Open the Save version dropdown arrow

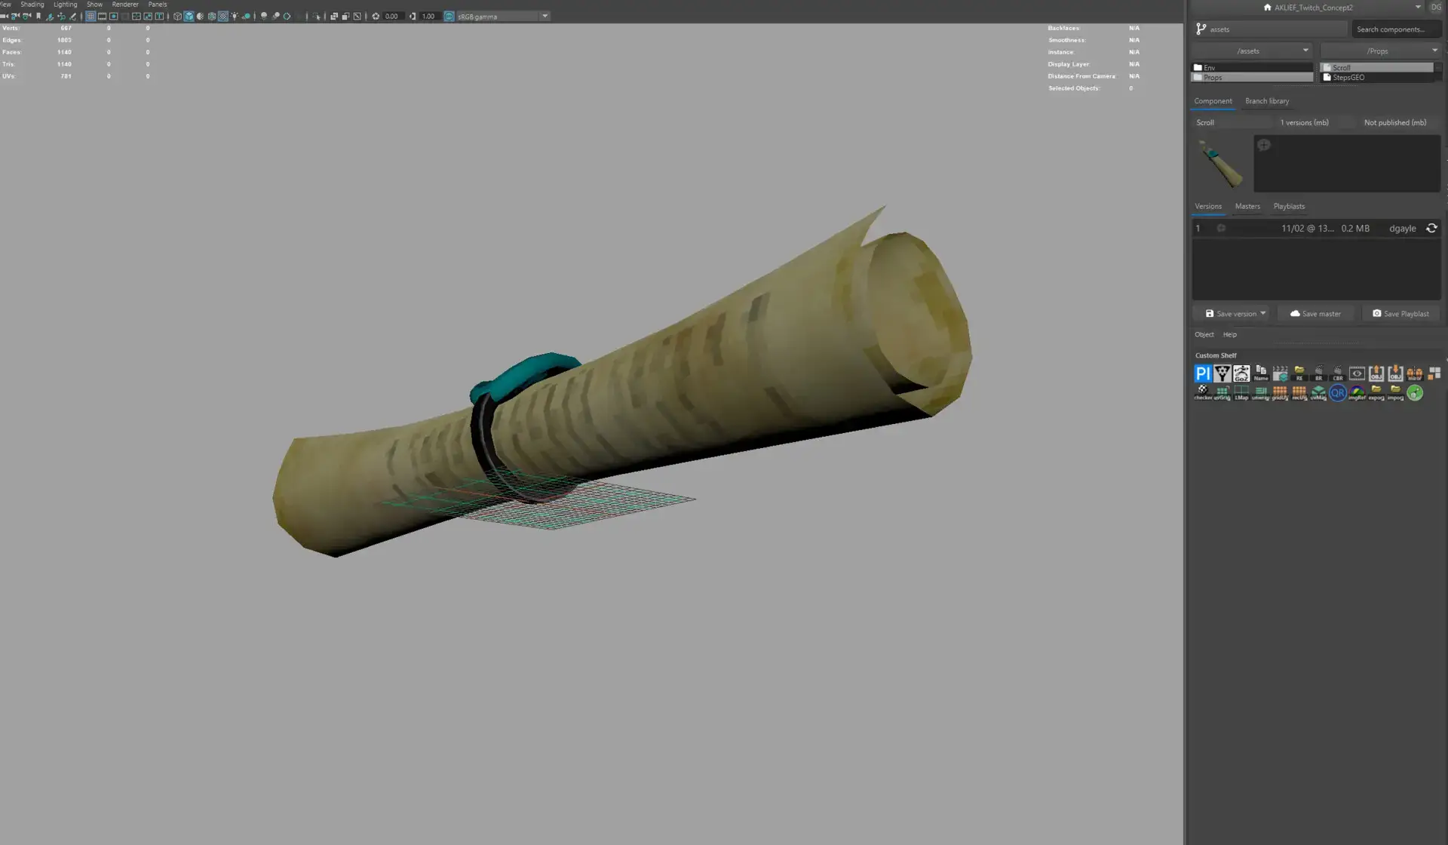tap(1263, 313)
